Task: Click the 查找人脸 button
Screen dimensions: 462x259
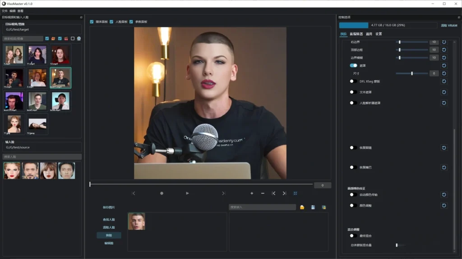Action: pyautogui.click(x=109, y=219)
